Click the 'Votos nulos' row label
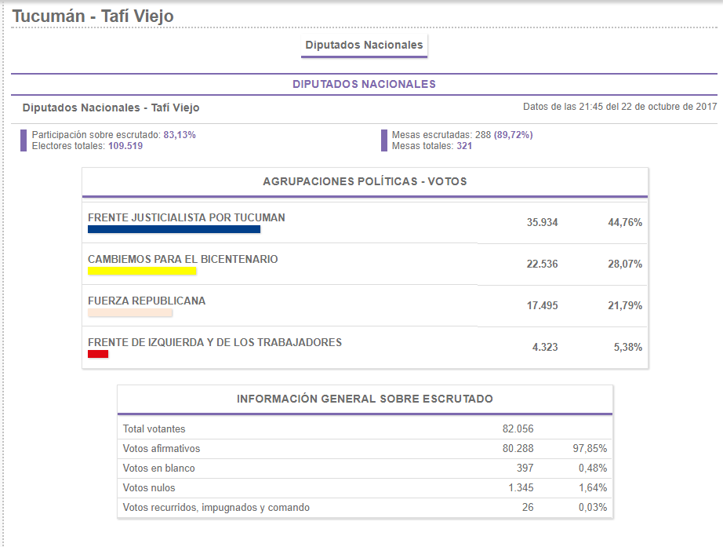 point(149,487)
